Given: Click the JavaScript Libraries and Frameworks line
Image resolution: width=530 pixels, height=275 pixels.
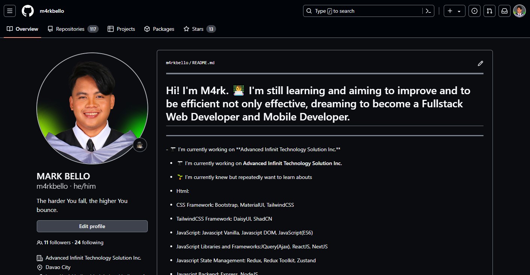Looking at the screenshot, I should (252, 246).
